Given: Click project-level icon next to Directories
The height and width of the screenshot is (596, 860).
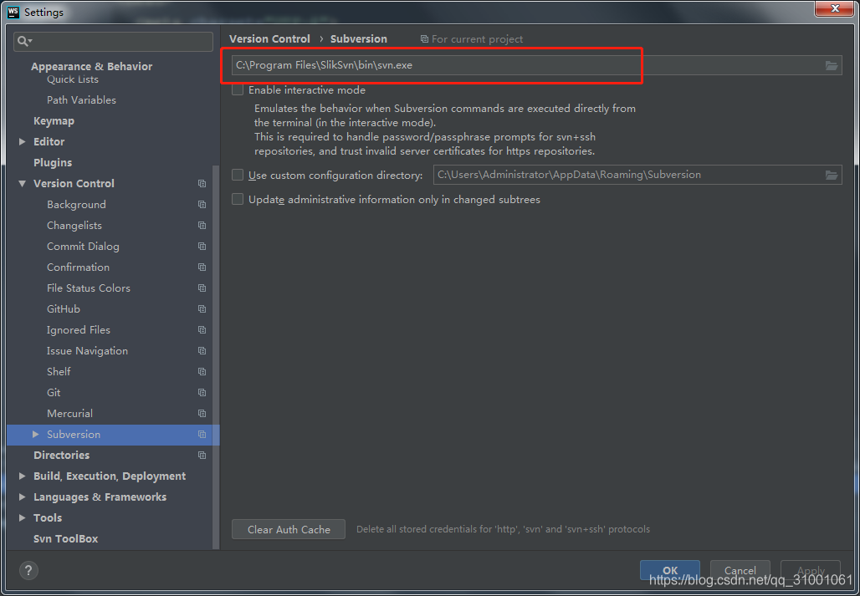Looking at the screenshot, I should 202,456.
